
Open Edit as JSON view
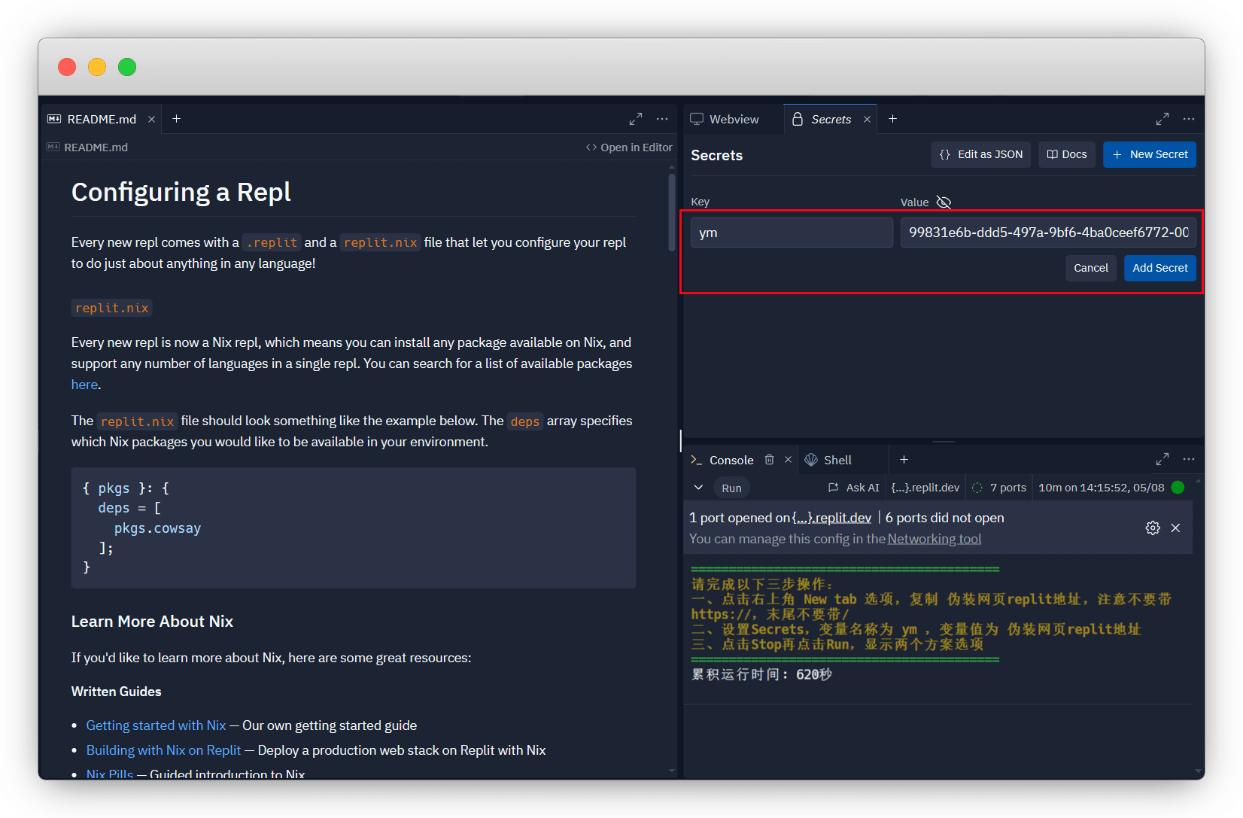pyautogui.click(x=980, y=154)
